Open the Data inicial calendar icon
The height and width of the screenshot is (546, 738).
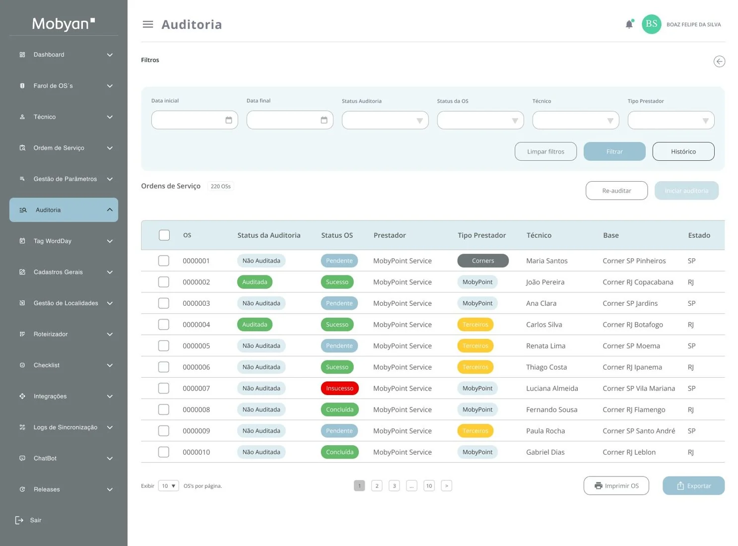click(229, 120)
